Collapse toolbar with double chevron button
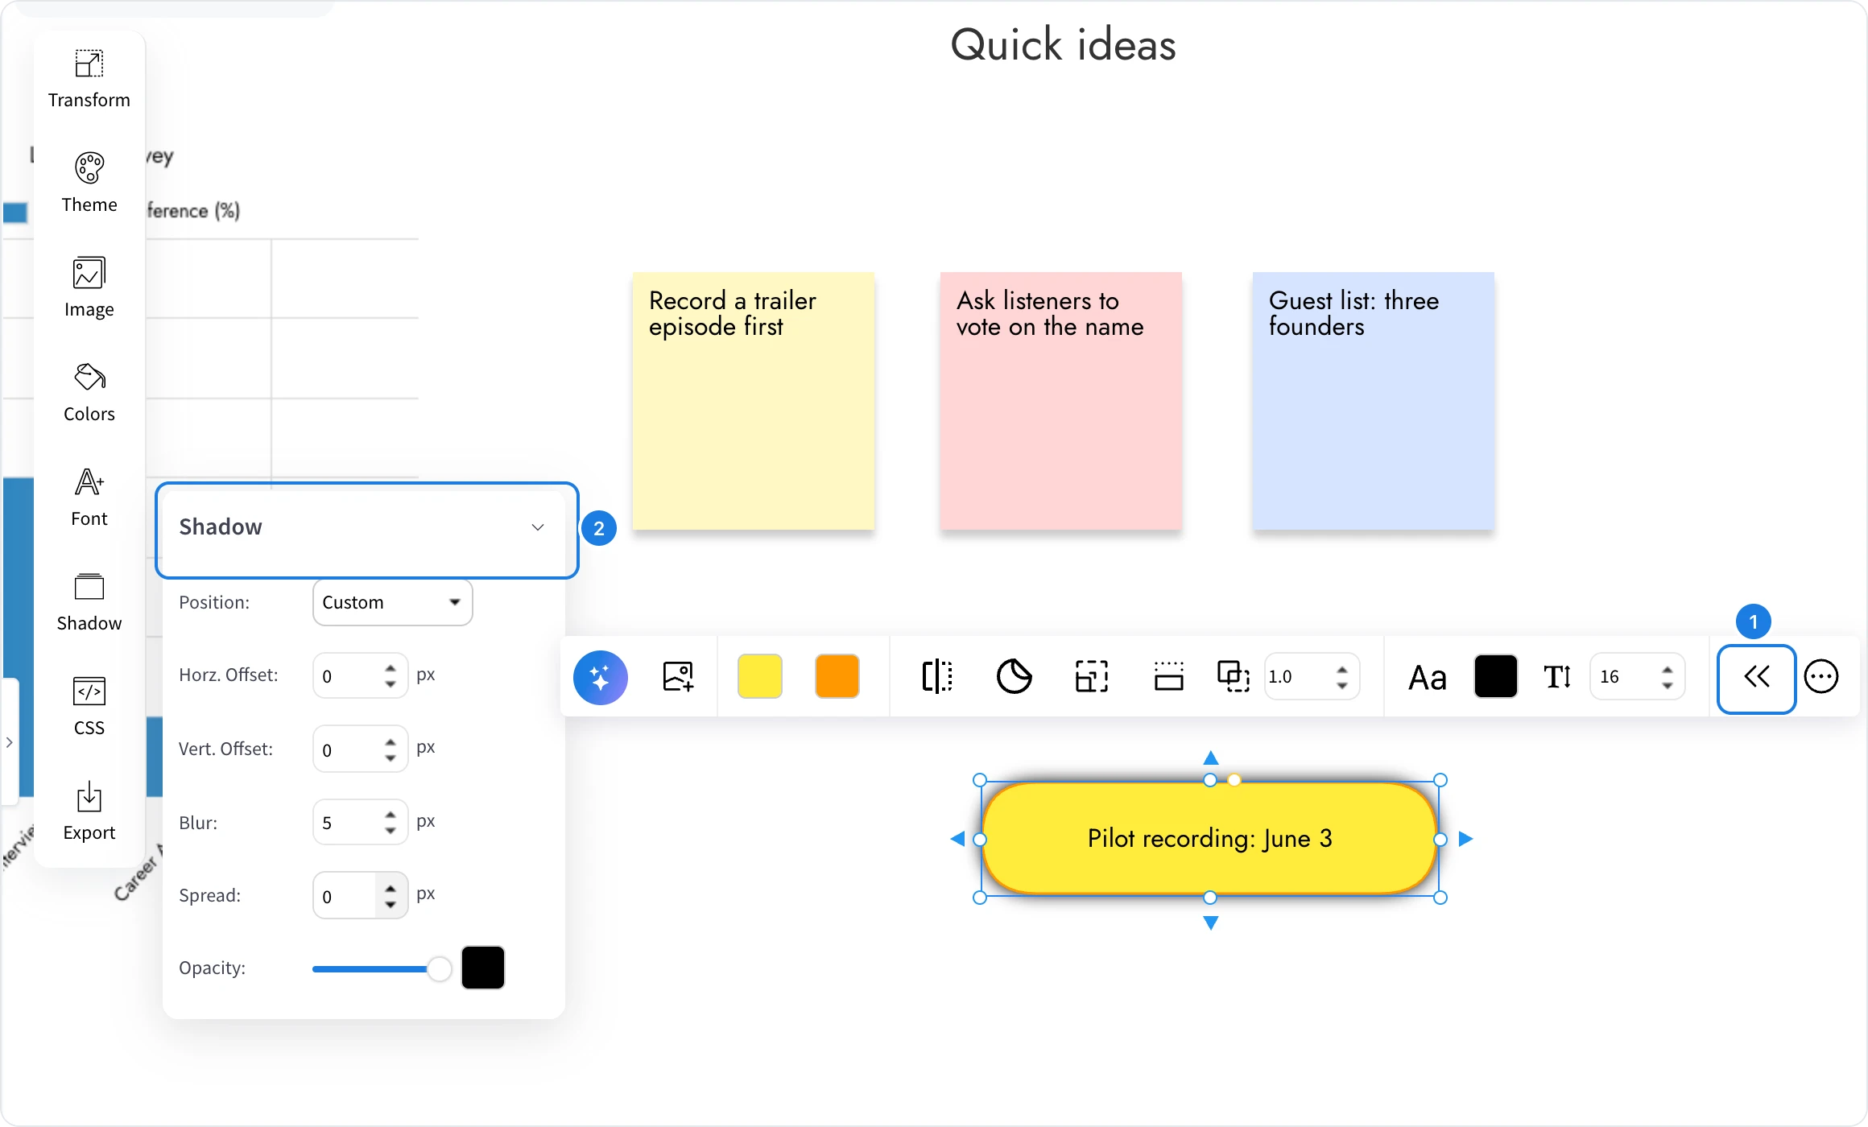Screen dimensions: 1868x1127 [x=1756, y=679]
